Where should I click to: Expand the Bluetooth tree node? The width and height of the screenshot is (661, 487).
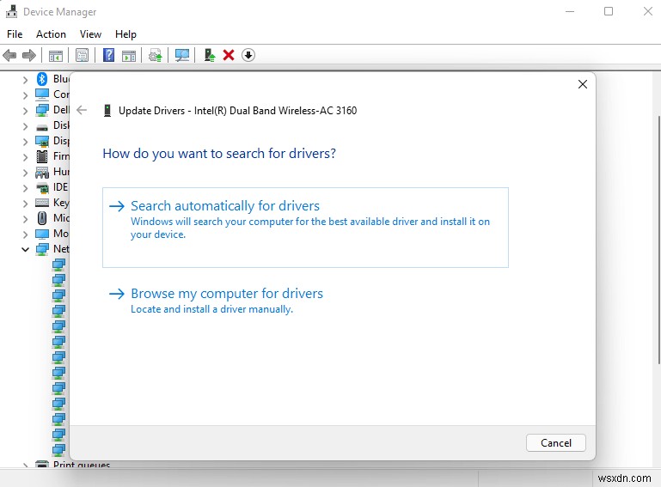coord(25,79)
